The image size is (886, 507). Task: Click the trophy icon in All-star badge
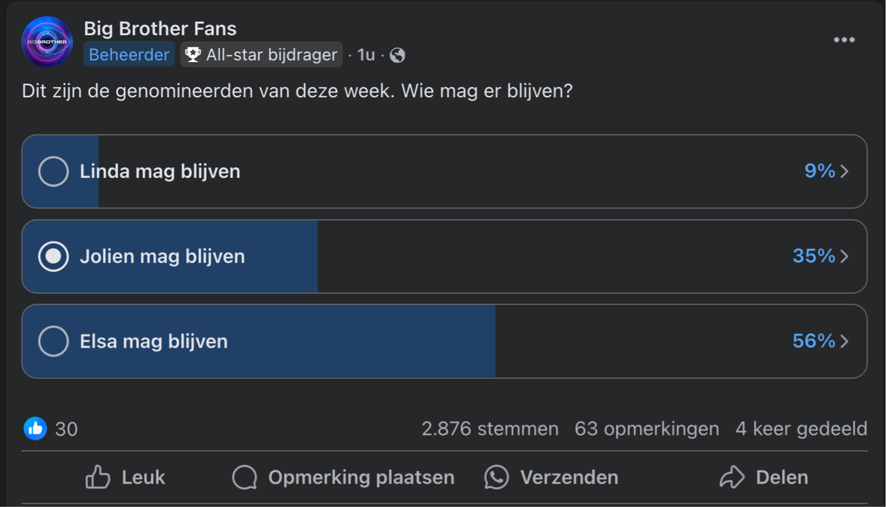coord(193,54)
